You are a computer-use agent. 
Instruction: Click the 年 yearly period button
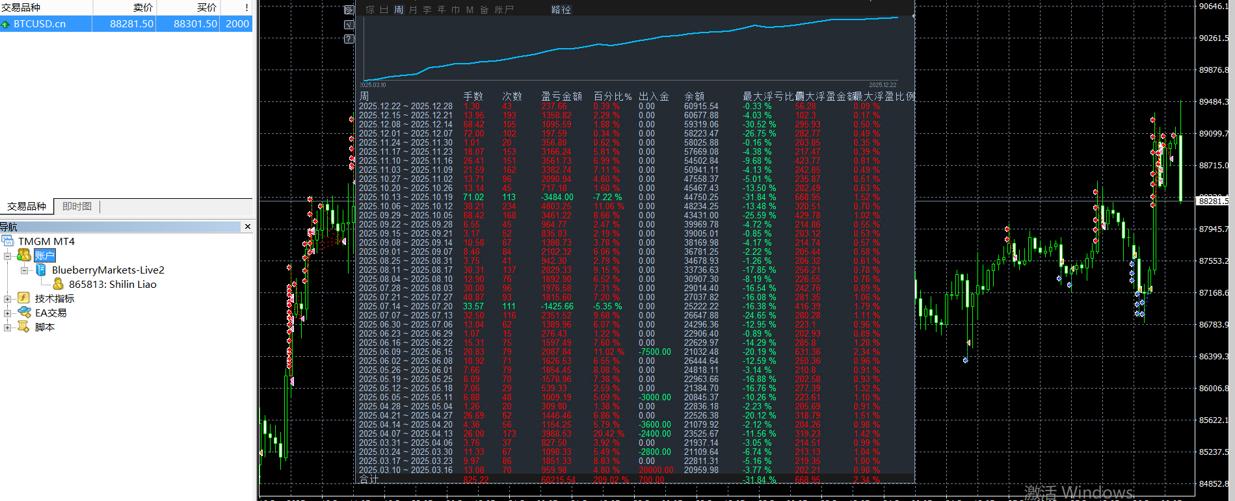(x=442, y=10)
